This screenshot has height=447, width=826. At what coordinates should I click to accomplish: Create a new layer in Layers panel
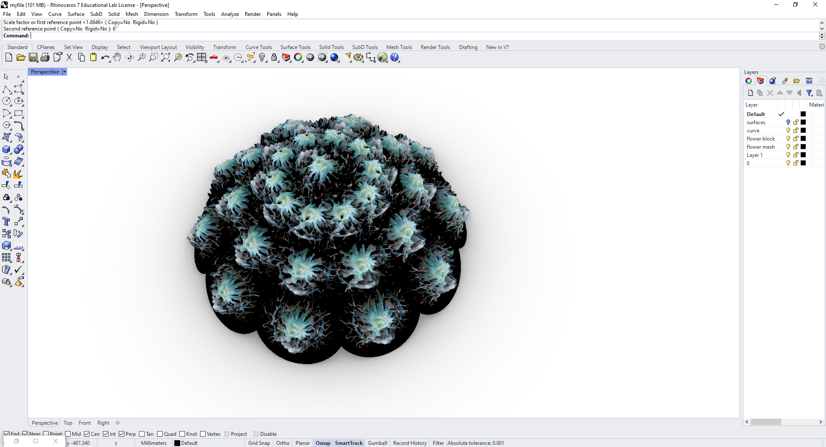click(x=750, y=93)
